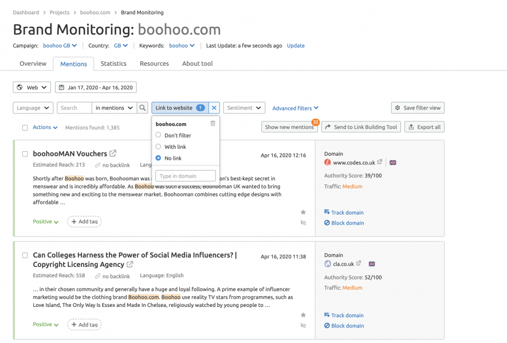Open the Sentiment filter dropdown
The height and width of the screenshot is (343, 507).
(x=244, y=108)
